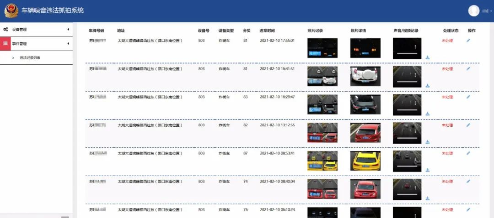
Task: Click the video options dots in the 16:29:47 row
Action: tap(415, 103)
